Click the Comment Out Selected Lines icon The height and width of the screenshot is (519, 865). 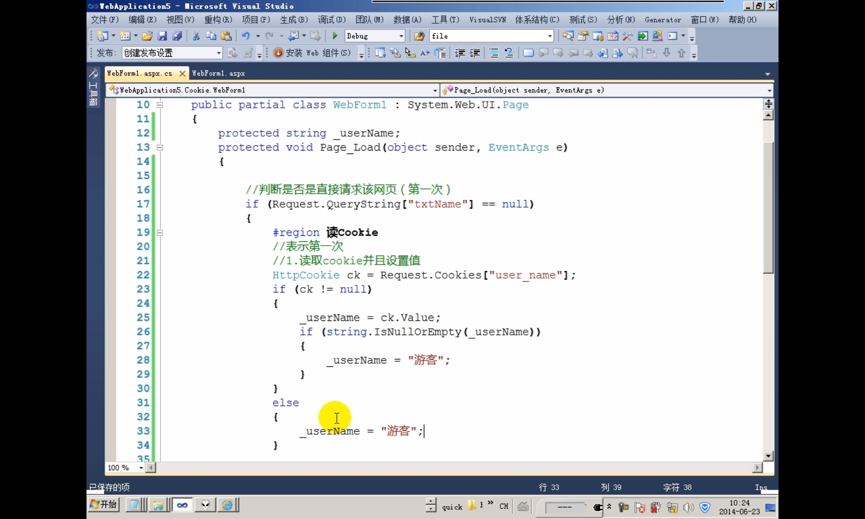point(494,53)
